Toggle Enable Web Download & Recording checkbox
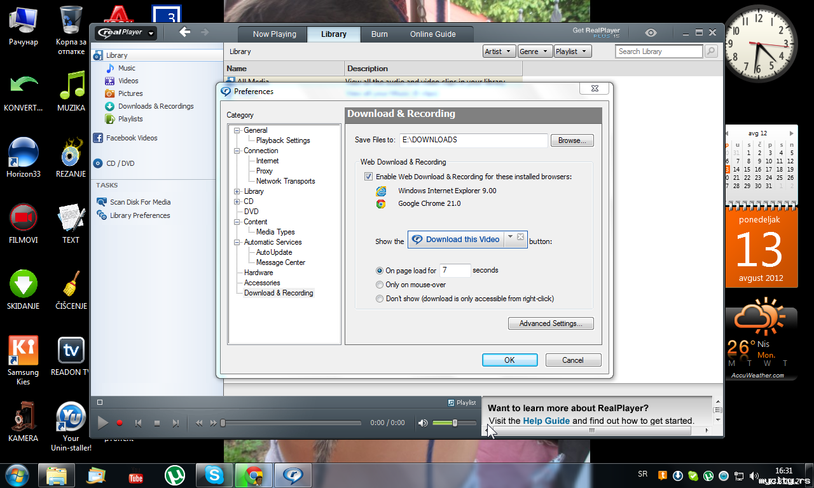 tap(368, 177)
